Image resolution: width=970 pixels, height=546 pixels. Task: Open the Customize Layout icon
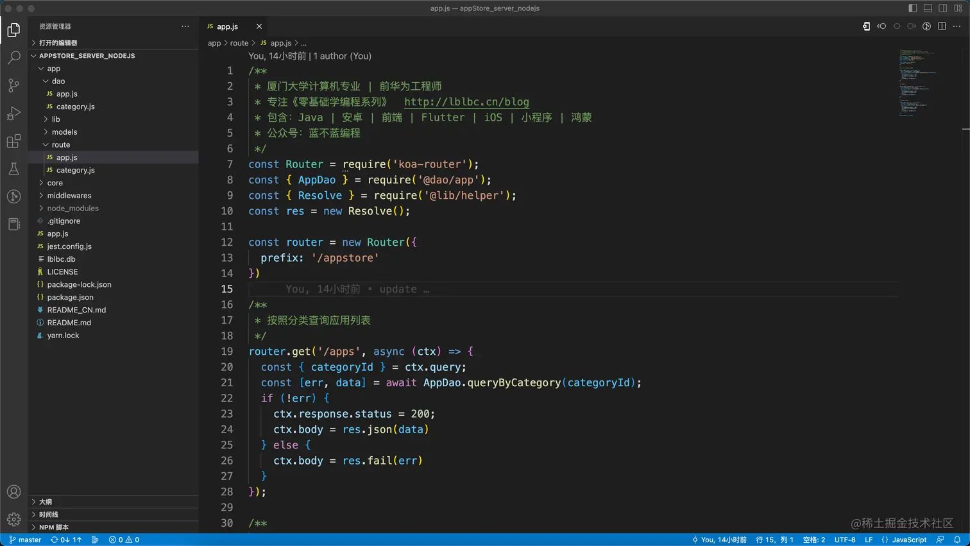click(958, 8)
